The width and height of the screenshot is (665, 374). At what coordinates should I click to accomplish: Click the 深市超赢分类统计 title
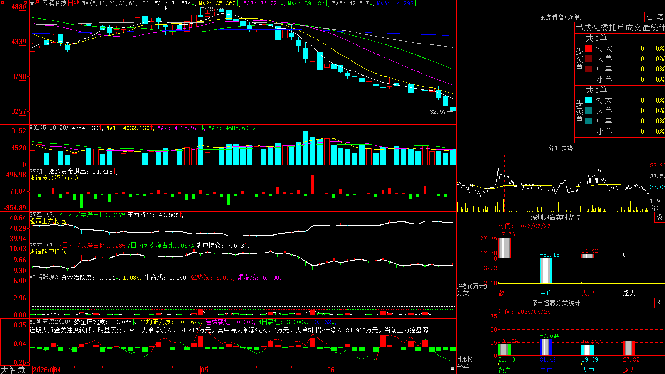tap(556, 303)
